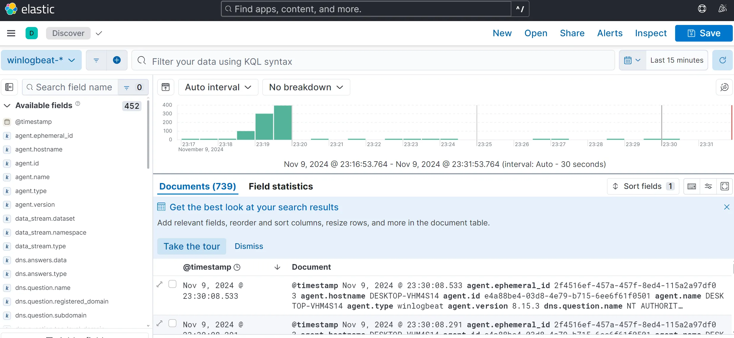The height and width of the screenshot is (338, 734).
Task: Open the Inspect menu item
Action: (650, 33)
